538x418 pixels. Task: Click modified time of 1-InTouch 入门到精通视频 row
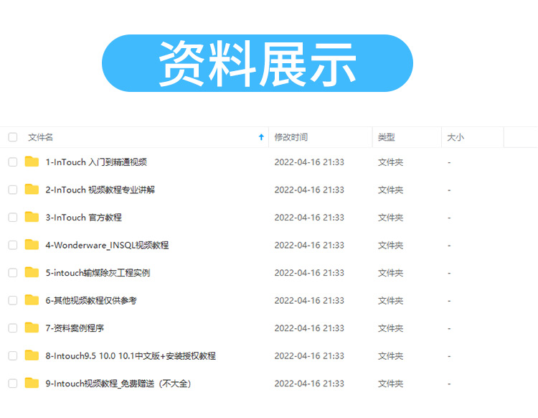point(309,162)
